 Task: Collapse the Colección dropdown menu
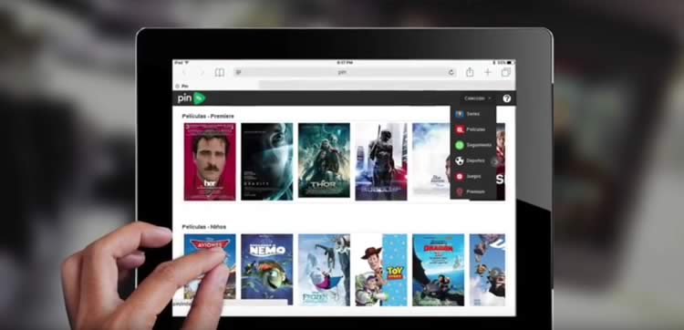pyautogui.click(x=478, y=98)
